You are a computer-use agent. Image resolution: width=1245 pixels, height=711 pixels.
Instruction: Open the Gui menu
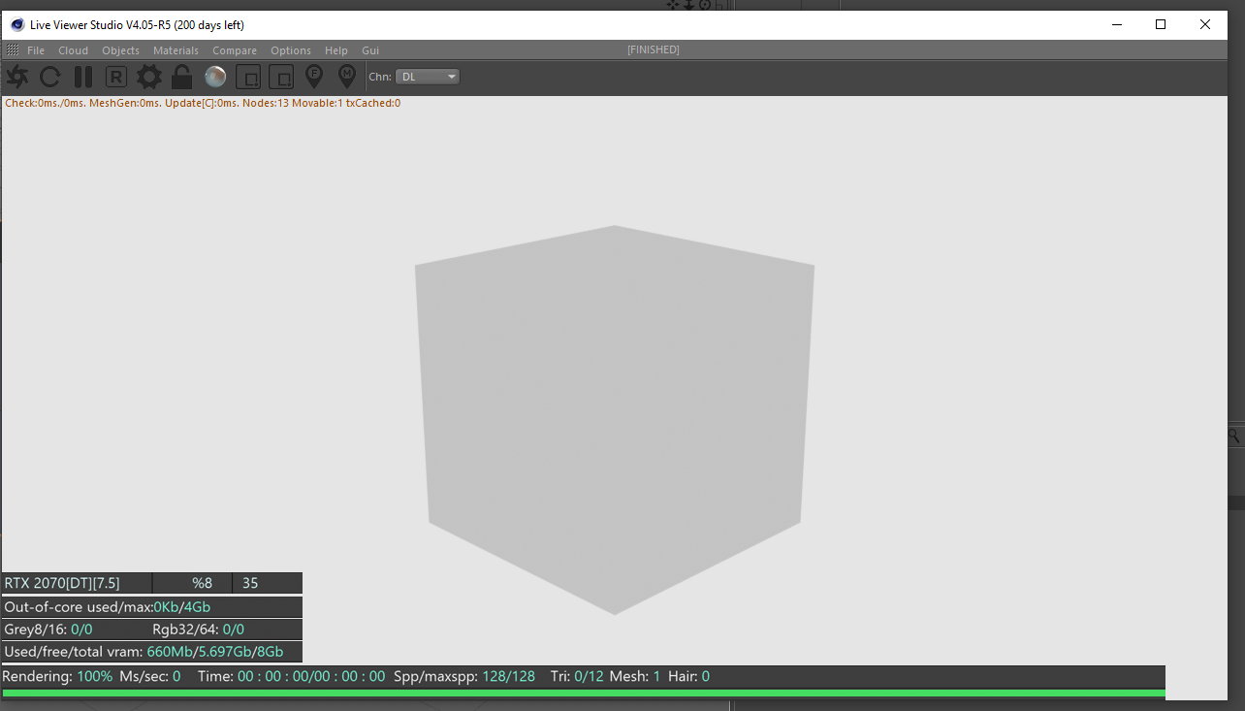[x=370, y=50]
